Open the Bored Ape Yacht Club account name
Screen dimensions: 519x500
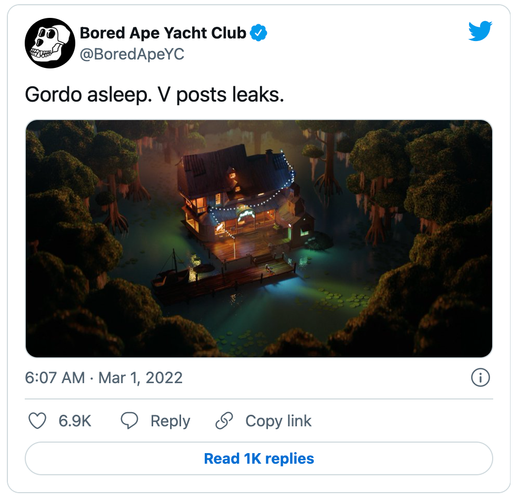[163, 33]
